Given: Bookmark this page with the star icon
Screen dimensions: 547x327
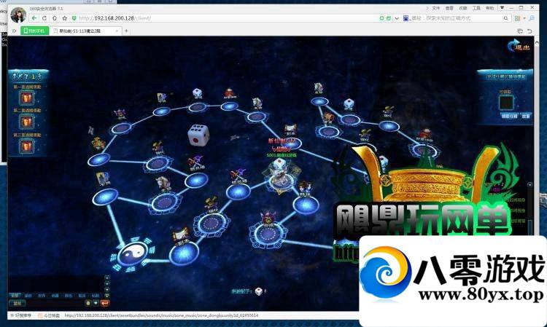Looking at the screenshot, I should (x=64, y=18).
